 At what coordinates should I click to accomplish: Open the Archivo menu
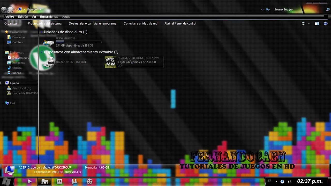click(x=9, y=17)
